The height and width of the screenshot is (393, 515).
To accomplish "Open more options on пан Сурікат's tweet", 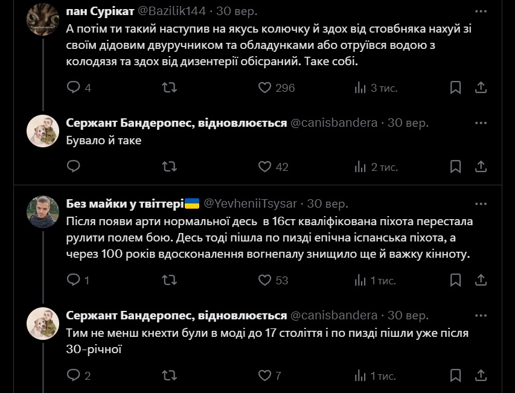I will [x=481, y=11].
